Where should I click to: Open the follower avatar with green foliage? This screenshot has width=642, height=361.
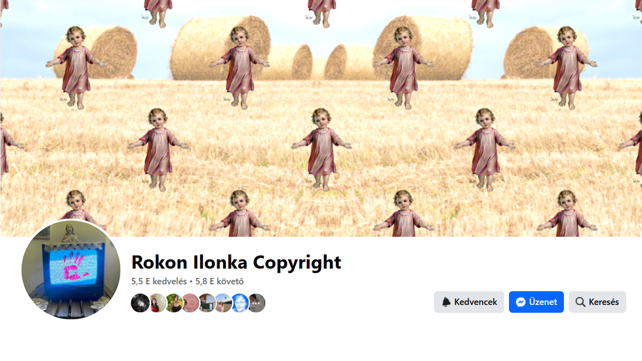174,303
